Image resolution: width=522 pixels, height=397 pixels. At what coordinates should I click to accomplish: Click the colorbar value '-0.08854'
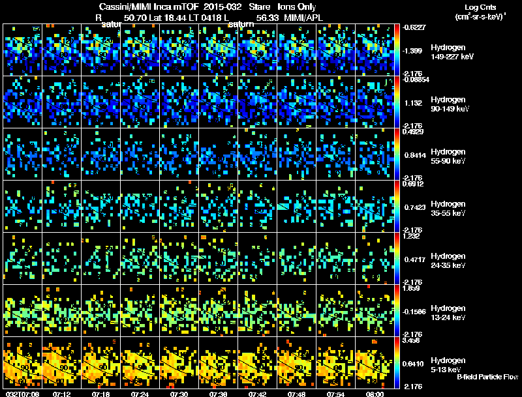[x=416, y=80]
